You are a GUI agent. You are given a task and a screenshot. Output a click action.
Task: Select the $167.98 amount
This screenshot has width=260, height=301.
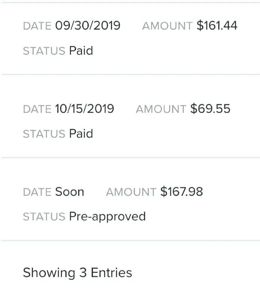click(181, 192)
